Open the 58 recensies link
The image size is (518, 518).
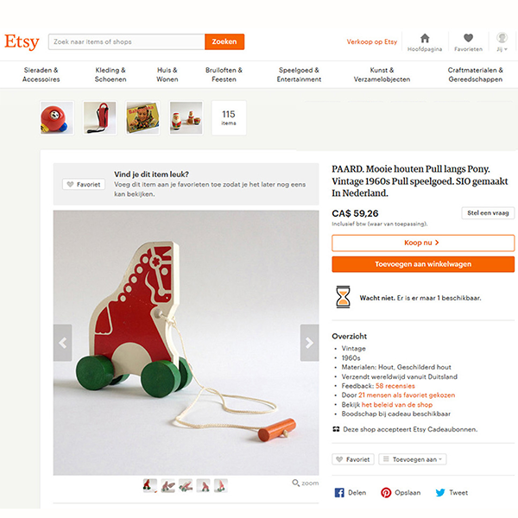pos(395,386)
